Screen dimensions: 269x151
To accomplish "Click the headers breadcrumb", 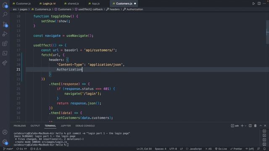I will tap(113, 9).
